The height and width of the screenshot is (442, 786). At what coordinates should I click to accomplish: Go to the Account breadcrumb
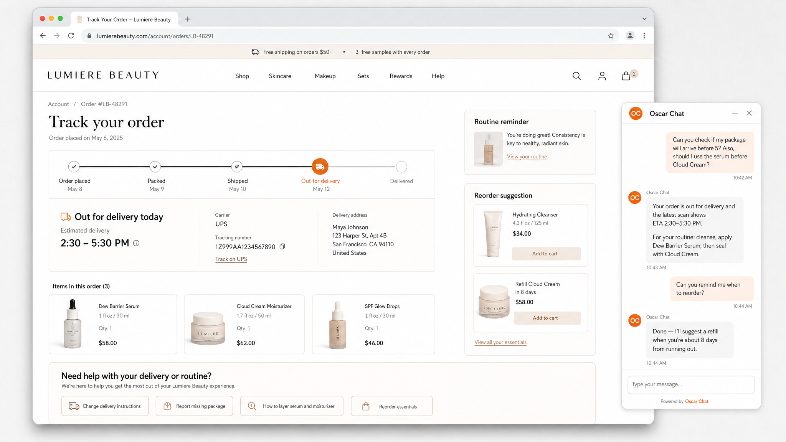tap(58, 104)
